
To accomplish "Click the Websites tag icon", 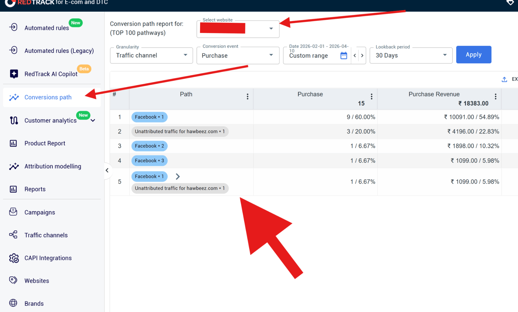I will 13,280.
